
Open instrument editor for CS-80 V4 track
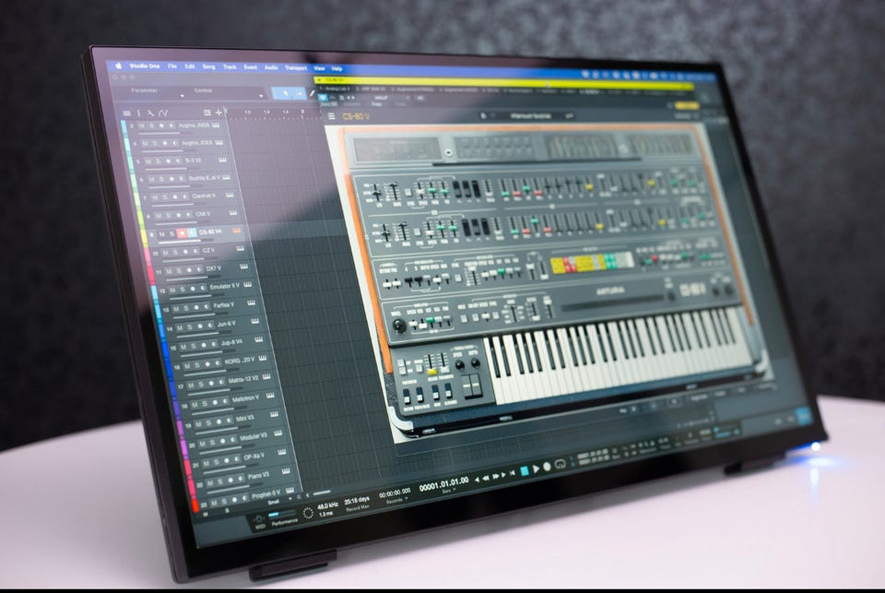pyautogui.click(x=237, y=231)
